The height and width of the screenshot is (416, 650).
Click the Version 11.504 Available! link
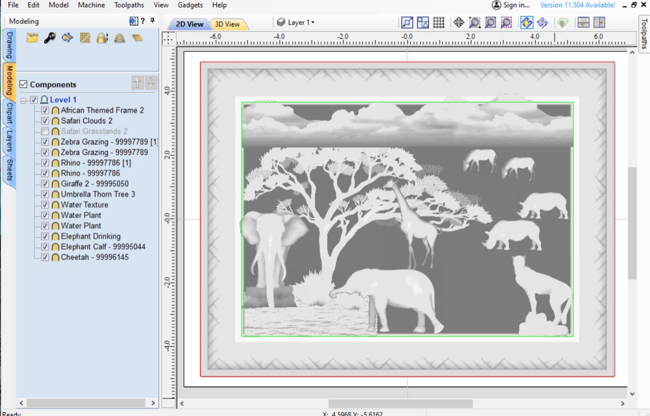pos(577,5)
